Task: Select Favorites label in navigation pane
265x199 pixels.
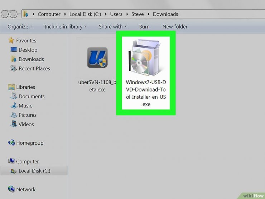Action: tap(26, 40)
